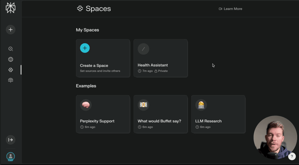Click the 'Set sources and invite others' text
The width and height of the screenshot is (299, 165).
(100, 71)
